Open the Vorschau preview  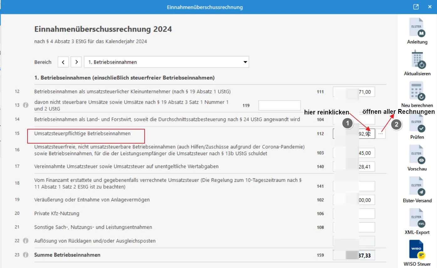click(x=417, y=156)
